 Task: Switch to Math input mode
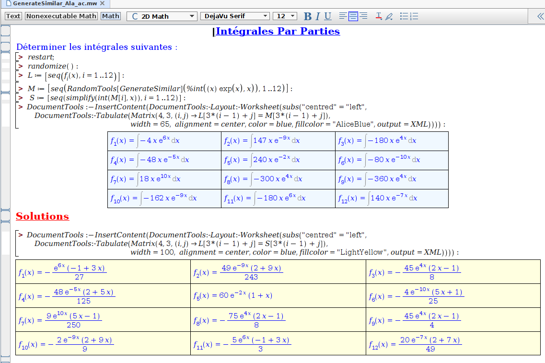click(x=111, y=16)
